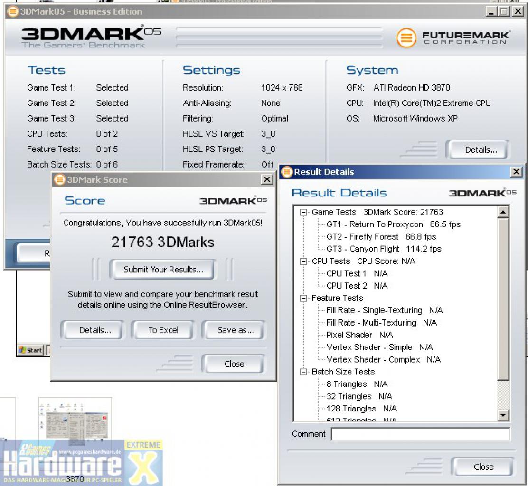Click the Futuremark Corporation logo icon
528x486 pixels.
pos(406,37)
